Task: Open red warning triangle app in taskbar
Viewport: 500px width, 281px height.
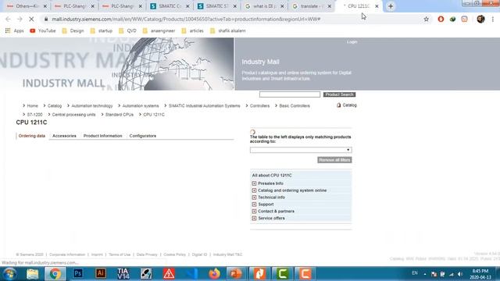Action: [x=169, y=274]
